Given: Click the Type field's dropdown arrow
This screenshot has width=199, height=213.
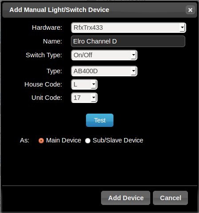Looking at the screenshot, I should click(133, 71).
